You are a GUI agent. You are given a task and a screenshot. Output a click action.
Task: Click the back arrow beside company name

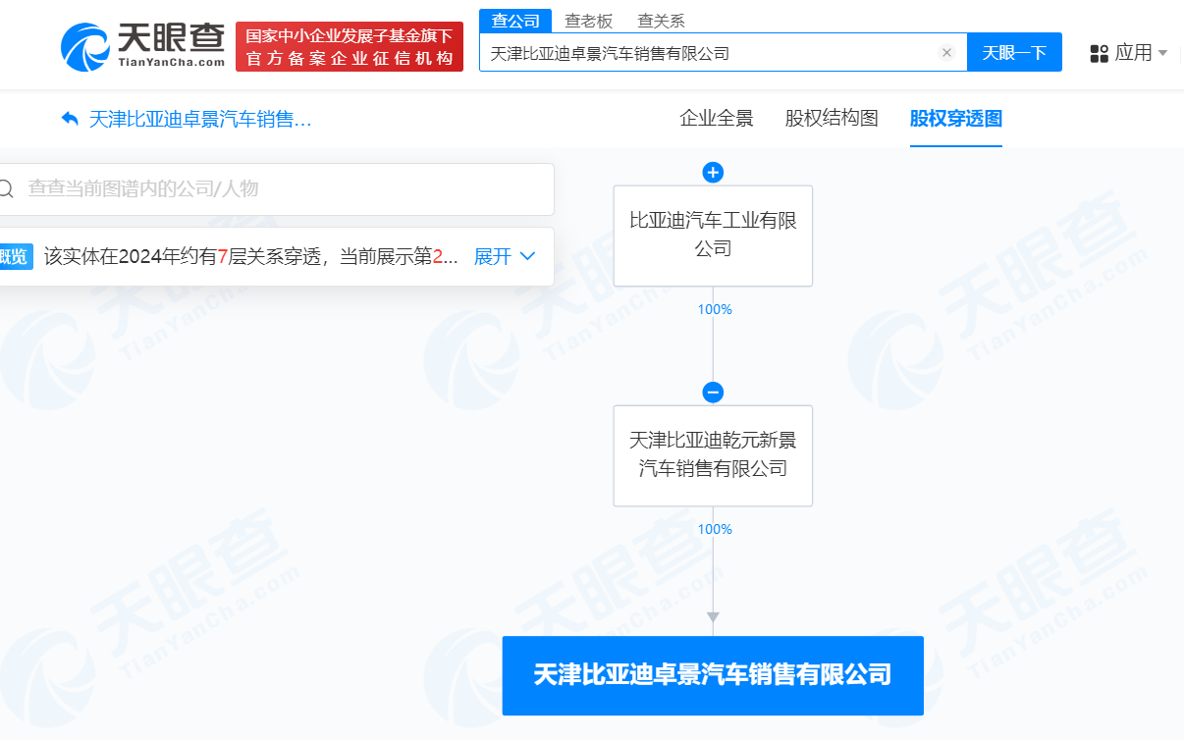pos(70,119)
